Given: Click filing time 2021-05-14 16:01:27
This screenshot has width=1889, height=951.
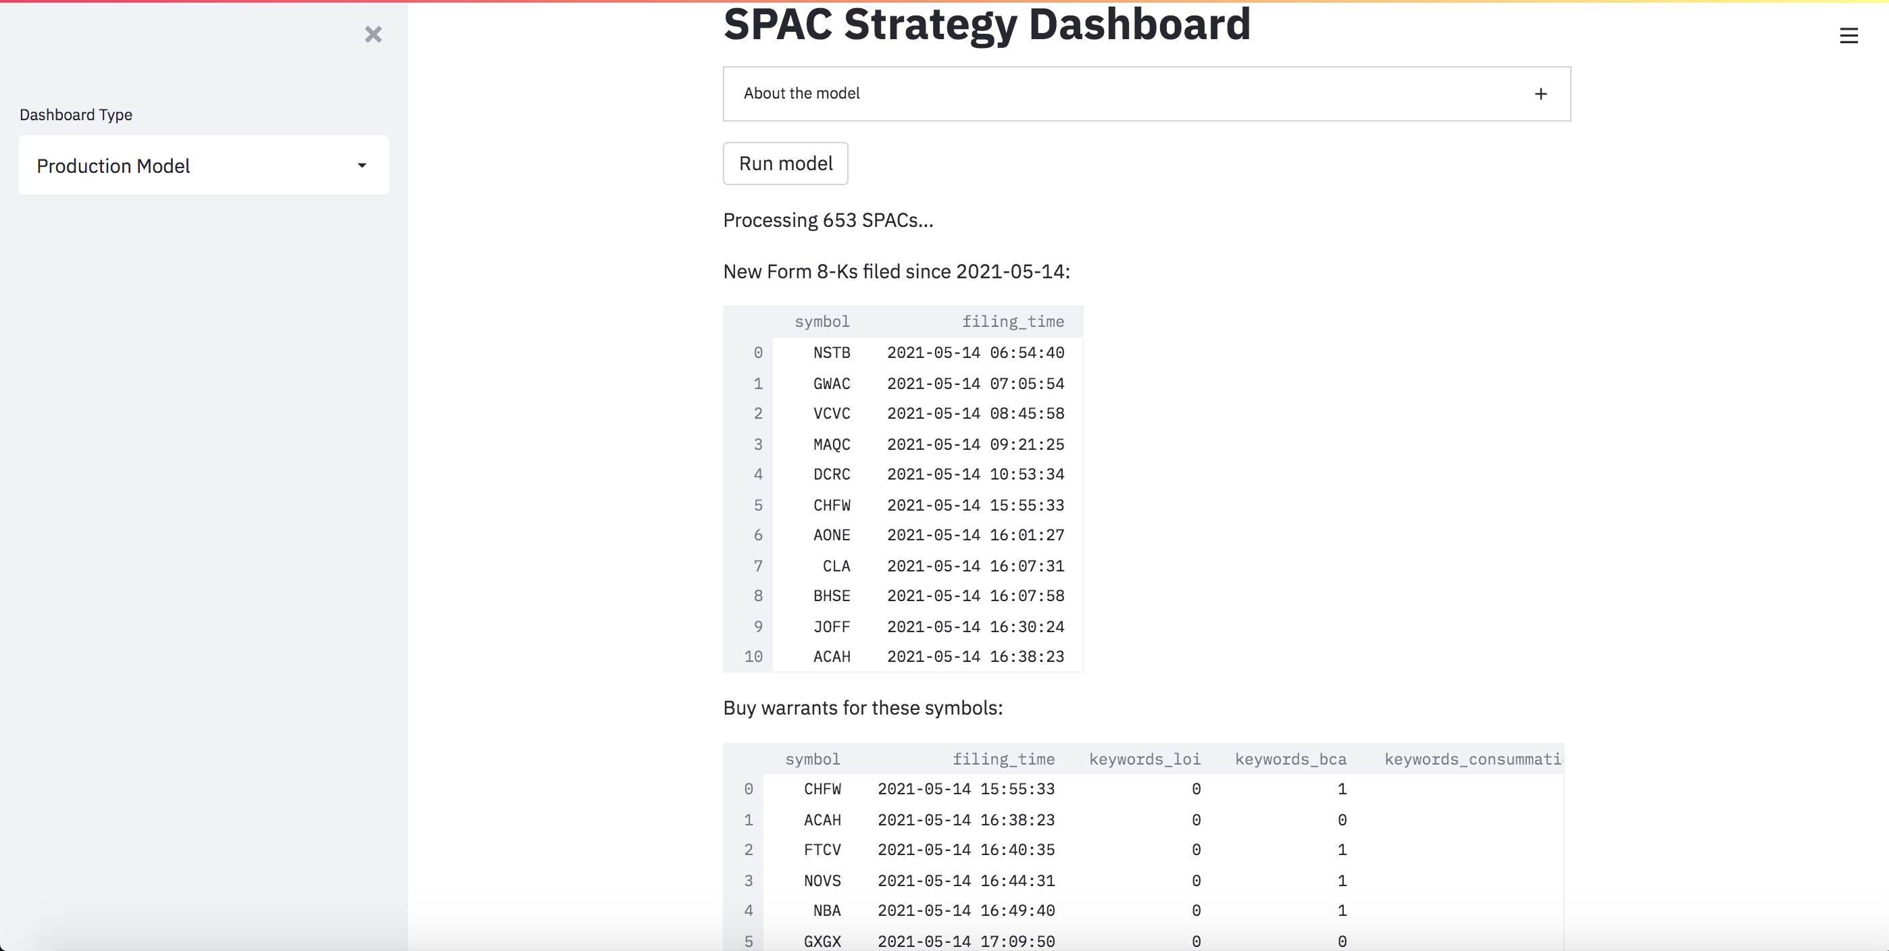Looking at the screenshot, I should (976, 535).
